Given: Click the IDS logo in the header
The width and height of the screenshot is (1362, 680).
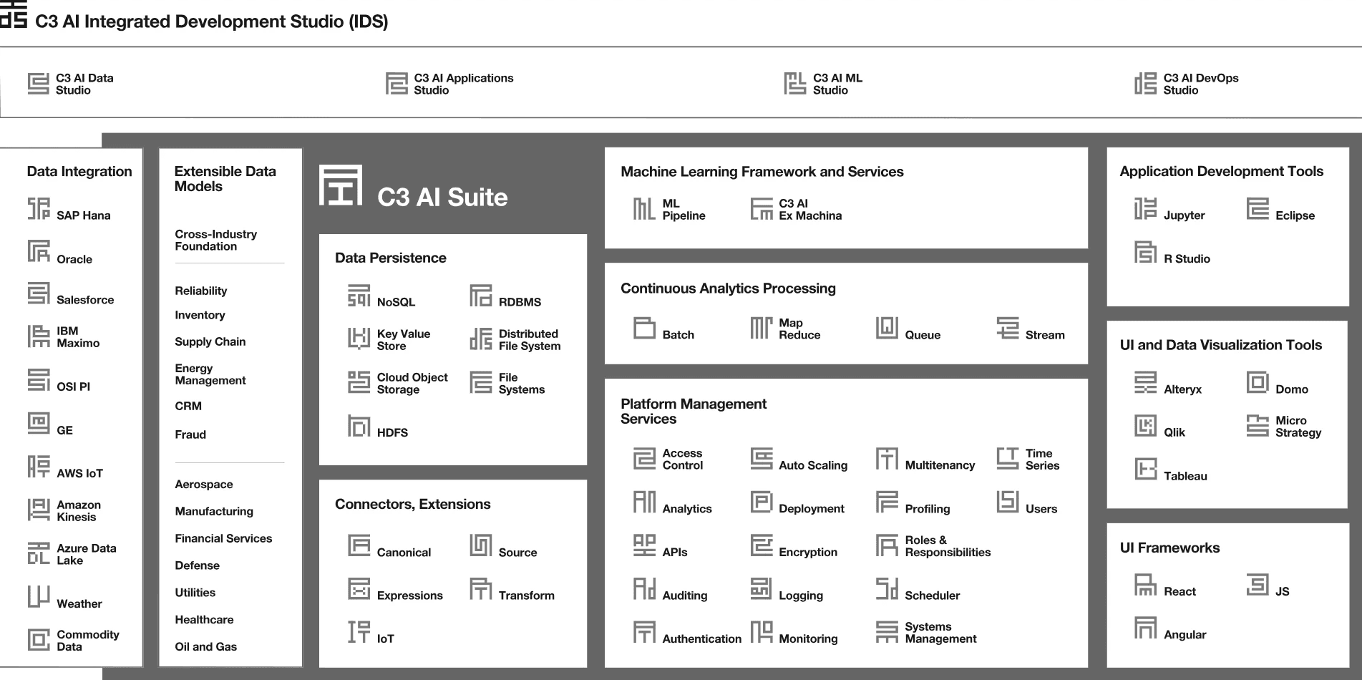Looking at the screenshot, I should (x=14, y=14).
